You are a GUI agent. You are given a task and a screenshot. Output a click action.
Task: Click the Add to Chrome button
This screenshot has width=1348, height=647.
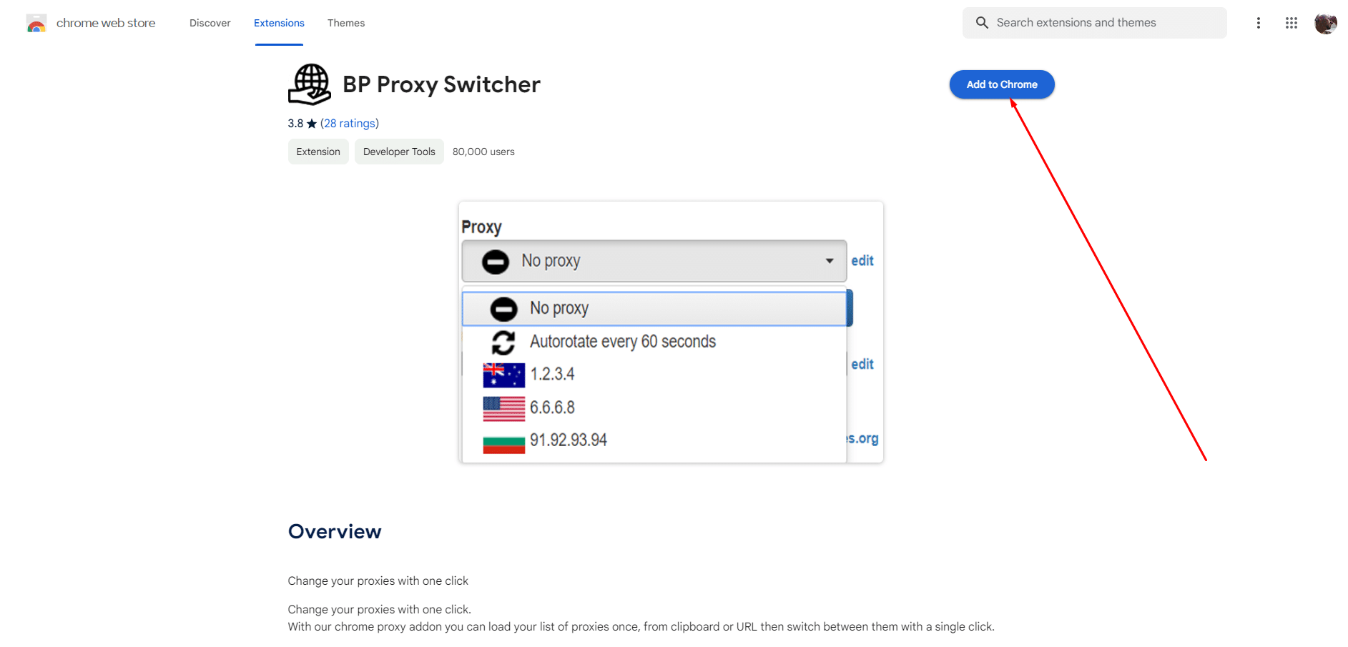1001,84
